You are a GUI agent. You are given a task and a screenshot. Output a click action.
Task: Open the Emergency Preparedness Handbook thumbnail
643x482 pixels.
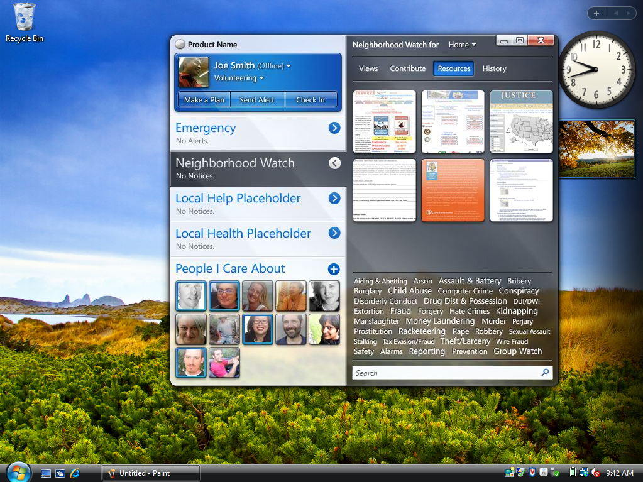pos(384,122)
